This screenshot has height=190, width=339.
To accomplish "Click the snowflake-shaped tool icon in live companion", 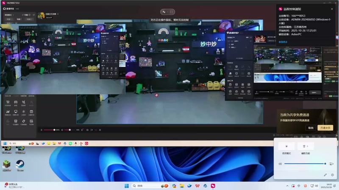I will pyautogui.click(x=24, y=111).
